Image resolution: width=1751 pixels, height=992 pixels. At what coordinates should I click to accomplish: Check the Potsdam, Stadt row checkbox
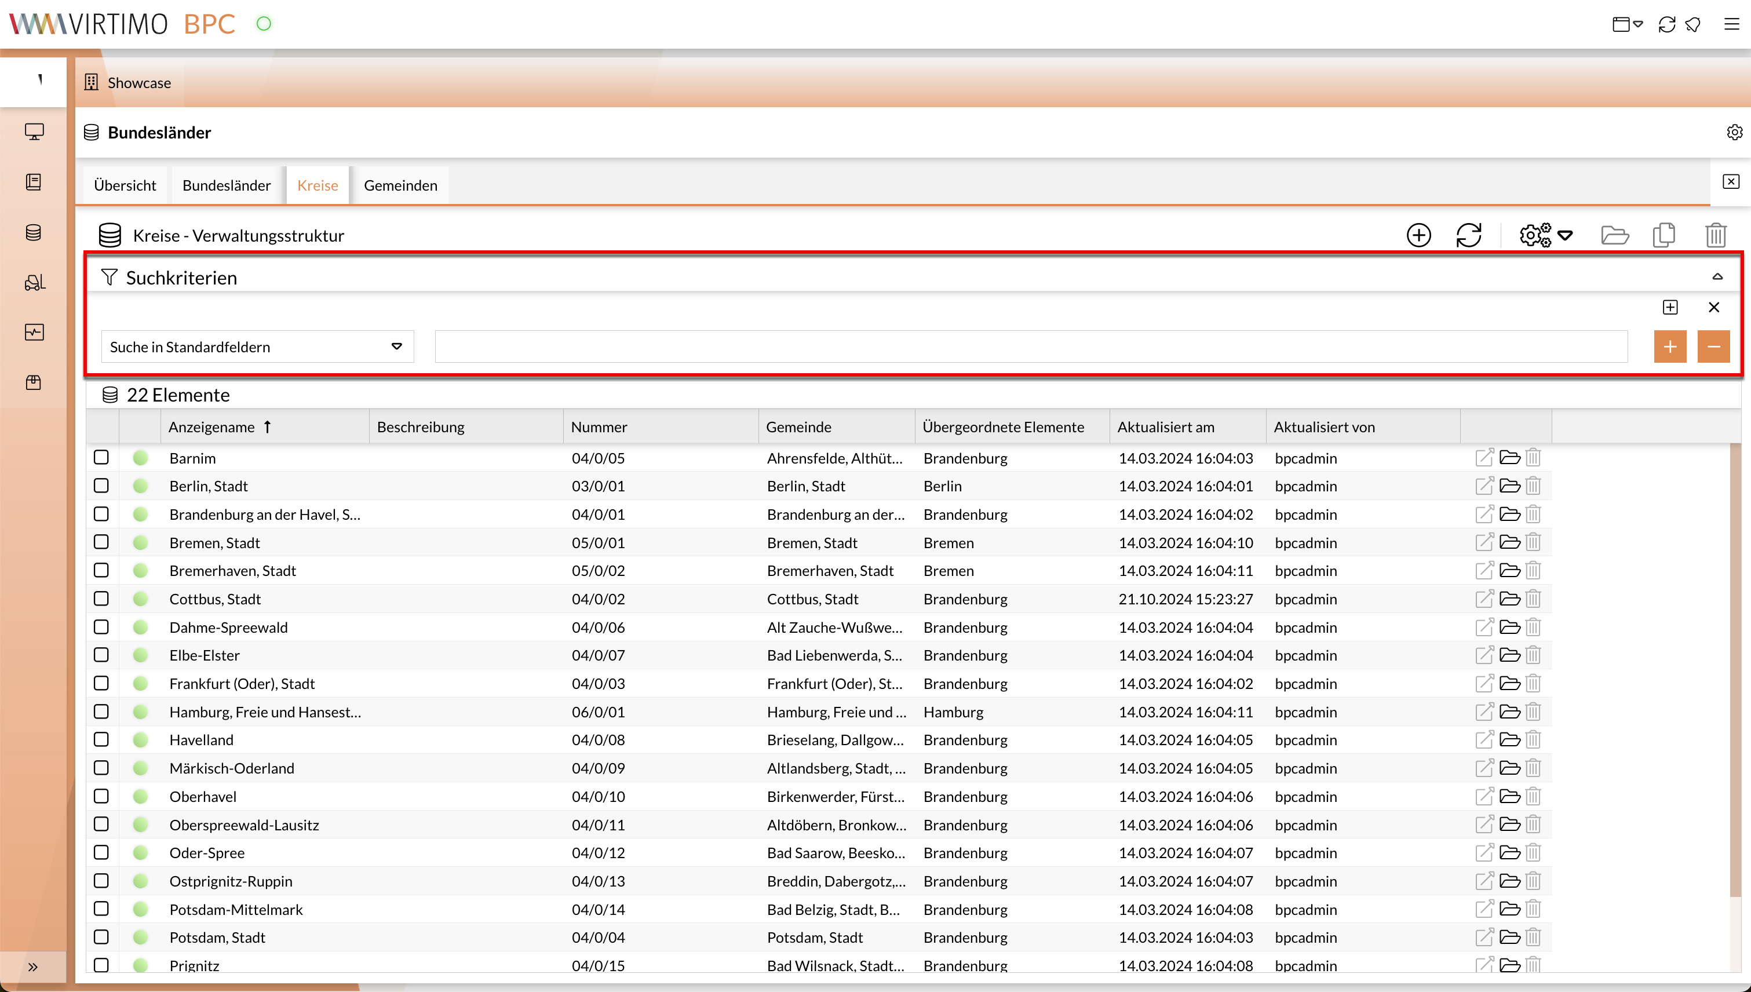(101, 937)
